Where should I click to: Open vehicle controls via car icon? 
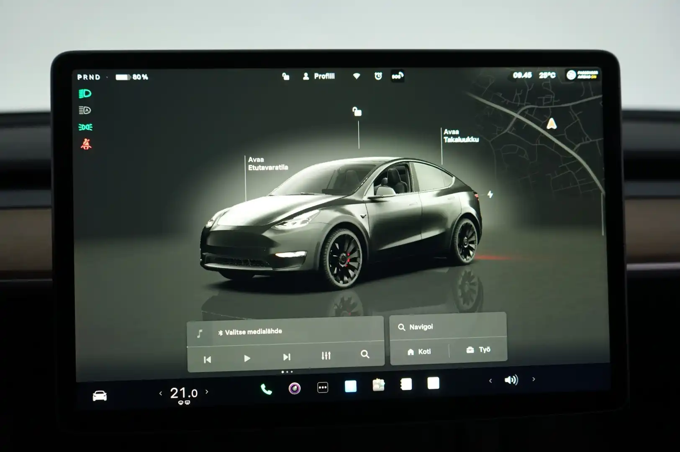click(100, 395)
